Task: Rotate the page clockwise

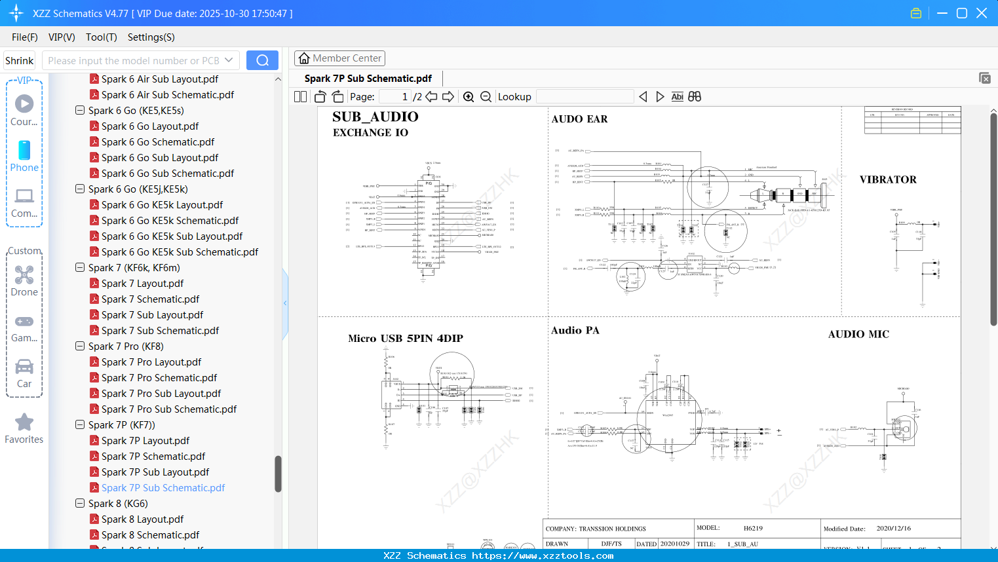Action: click(x=337, y=96)
